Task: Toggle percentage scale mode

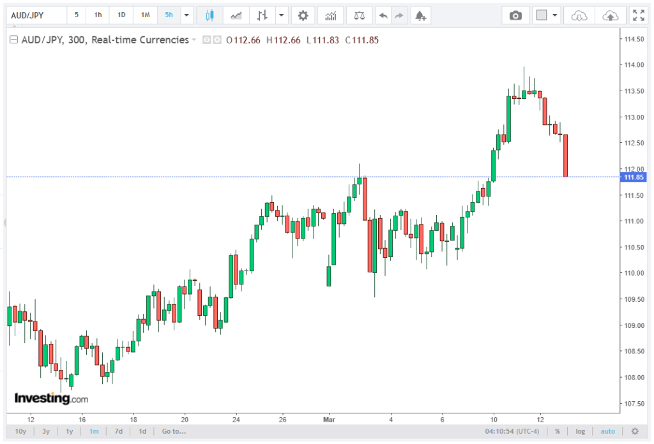Action: point(557,431)
